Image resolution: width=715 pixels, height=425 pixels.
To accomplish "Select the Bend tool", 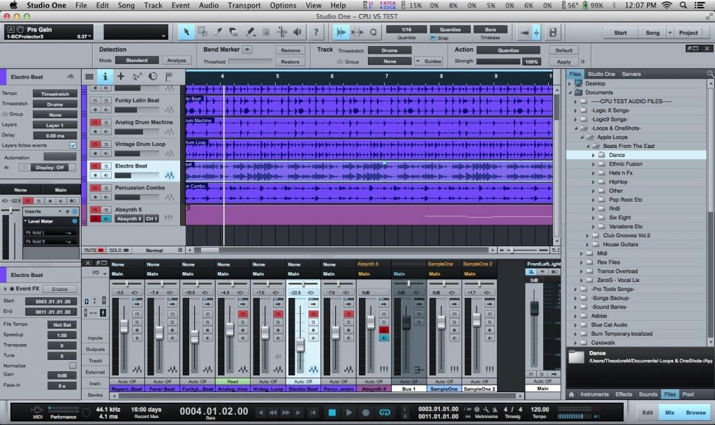I will tap(282, 32).
